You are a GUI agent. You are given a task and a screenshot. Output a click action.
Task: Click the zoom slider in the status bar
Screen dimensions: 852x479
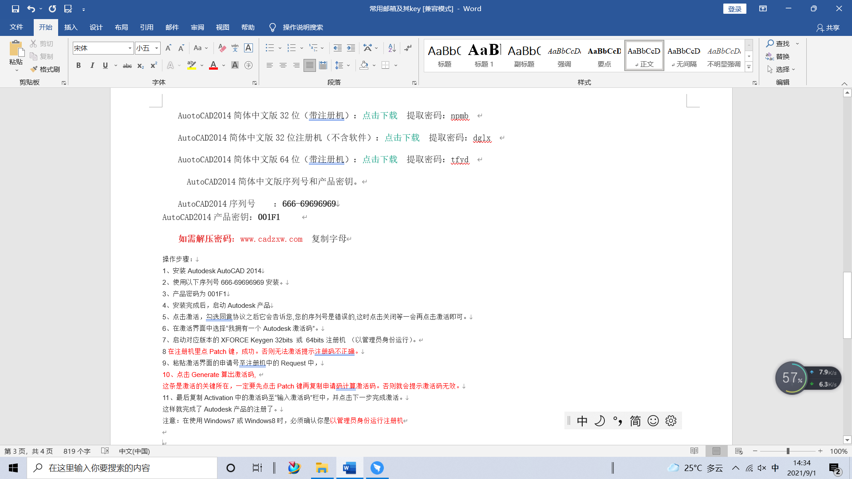click(x=788, y=451)
